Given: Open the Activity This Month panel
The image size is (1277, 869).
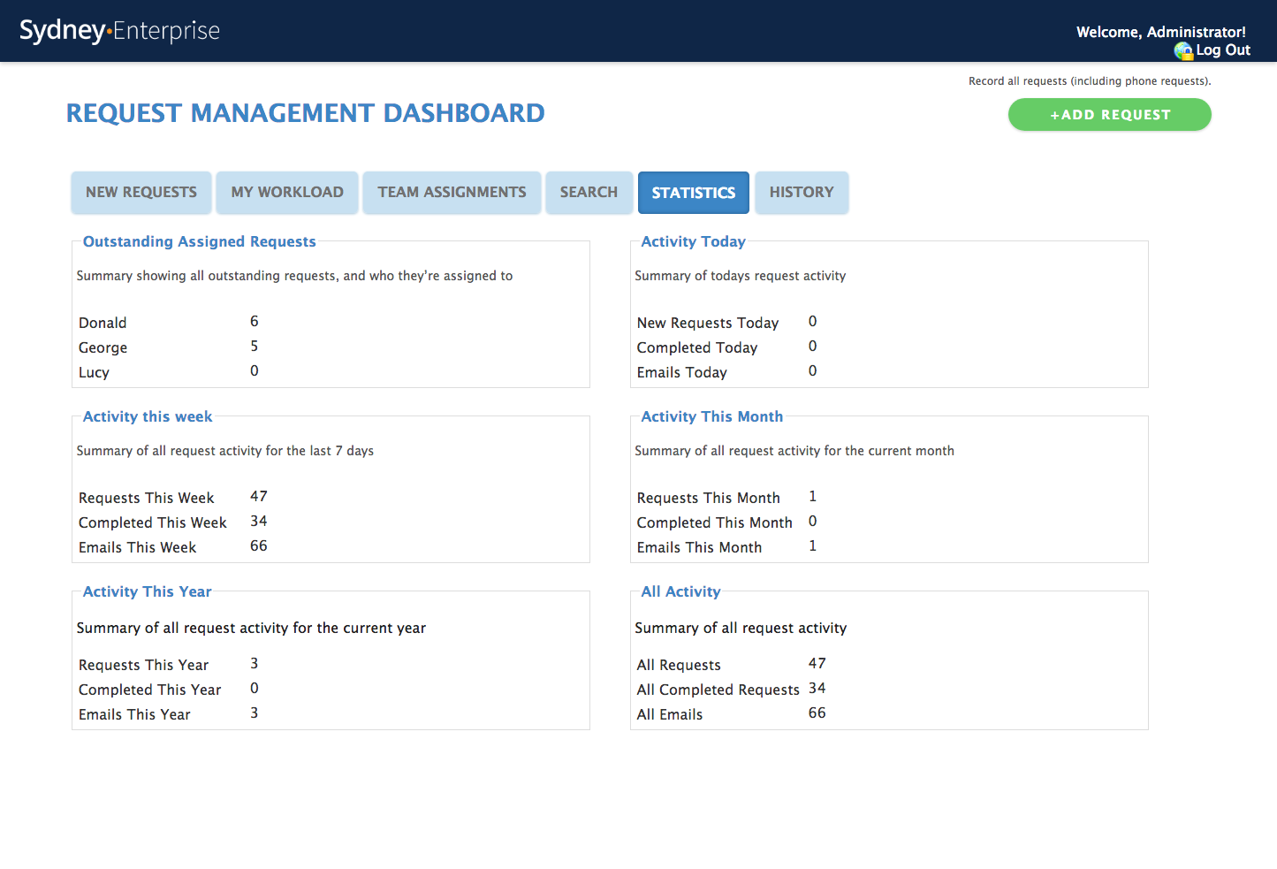Looking at the screenshot, I should click(x=711, y=416).
